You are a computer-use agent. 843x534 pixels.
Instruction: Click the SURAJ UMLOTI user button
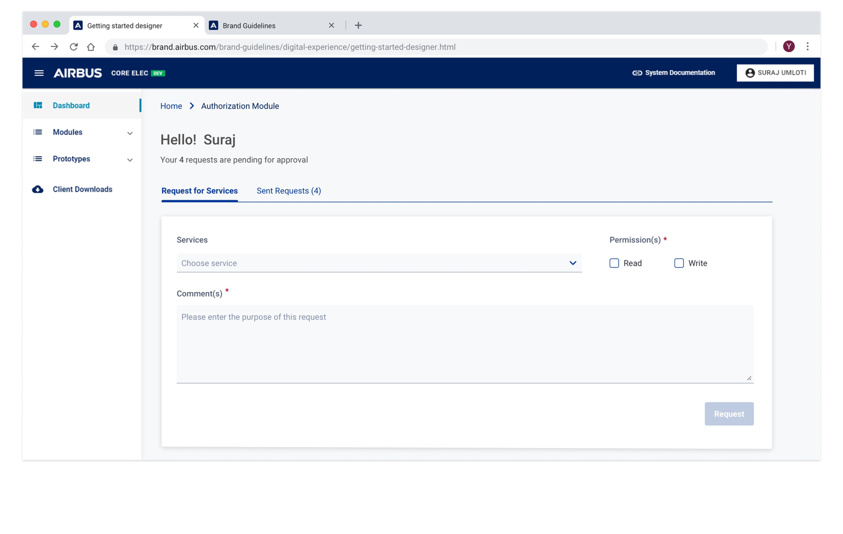click(775, 73)
